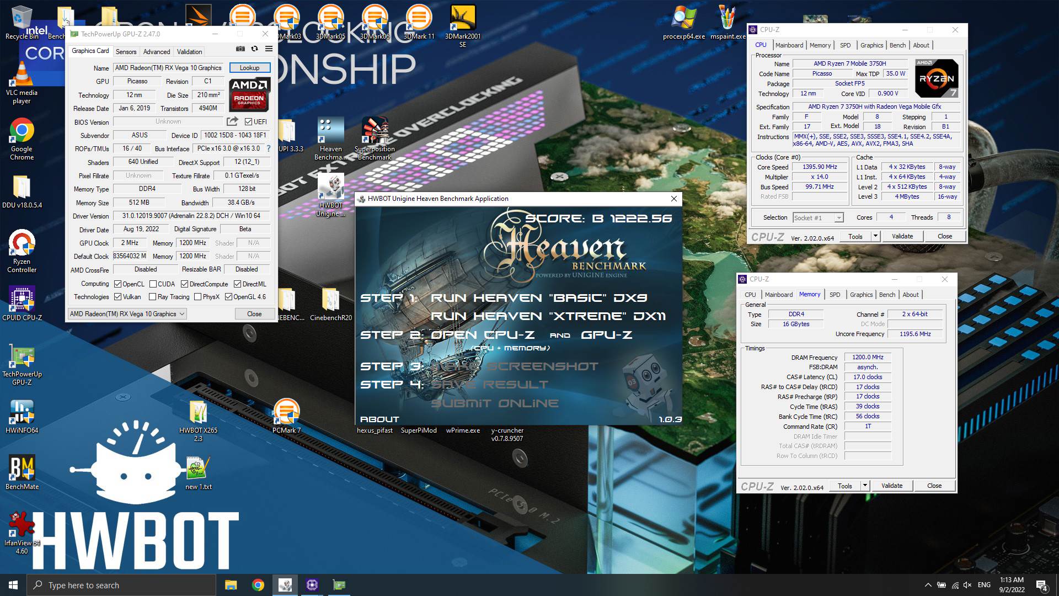Open Ryzen Controller desktop icon
Viewport: 1059px width, 596px height.
point(22,252)
